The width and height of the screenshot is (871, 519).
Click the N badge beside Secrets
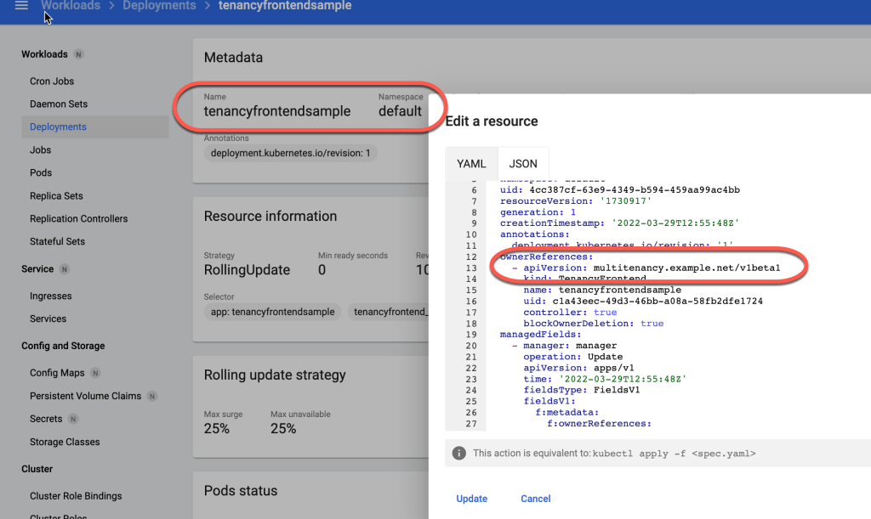pyautogui.click(x=73, y=419)
